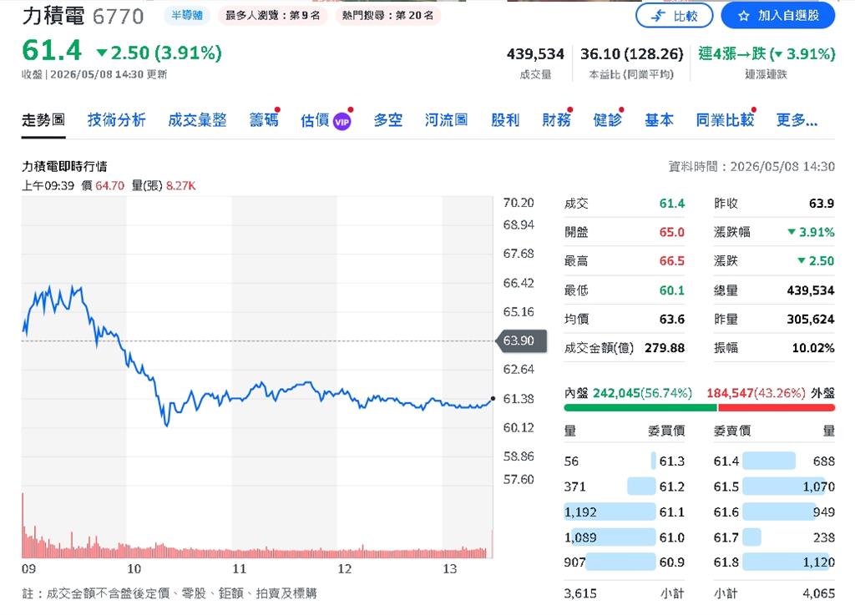Open the 半導體 industry tag
This screenshot has height=615, width=855.
[x=187, y=15]
